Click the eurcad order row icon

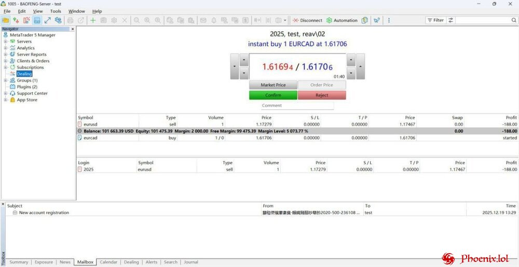point(79,138)
